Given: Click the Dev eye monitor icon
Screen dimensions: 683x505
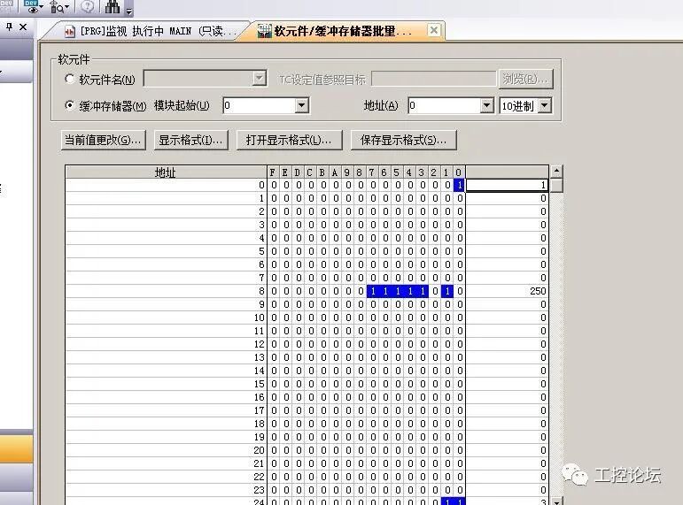Looking at the screenshot, I should [32, 6].
